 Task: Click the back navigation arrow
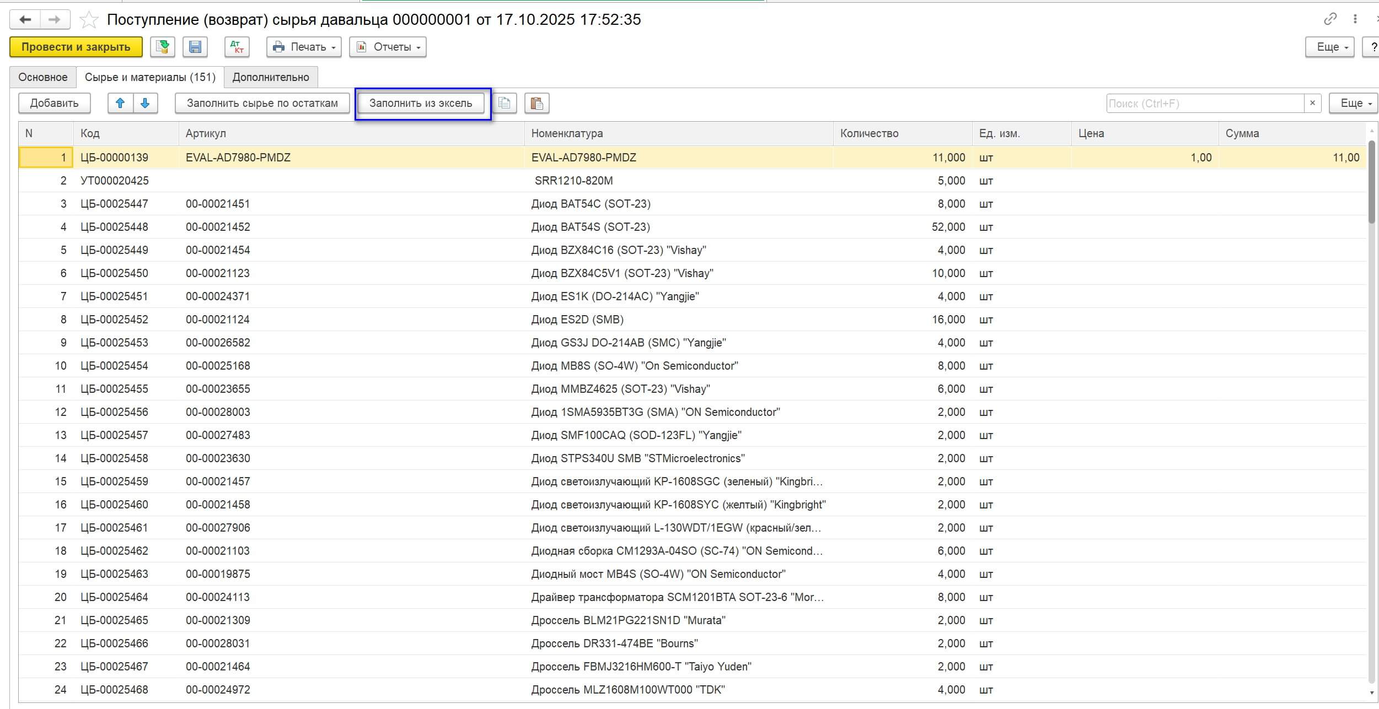[x=25, y=20]
